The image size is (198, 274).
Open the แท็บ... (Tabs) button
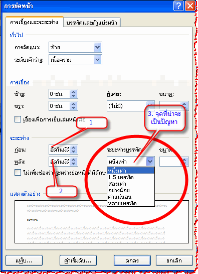point(24,260)
